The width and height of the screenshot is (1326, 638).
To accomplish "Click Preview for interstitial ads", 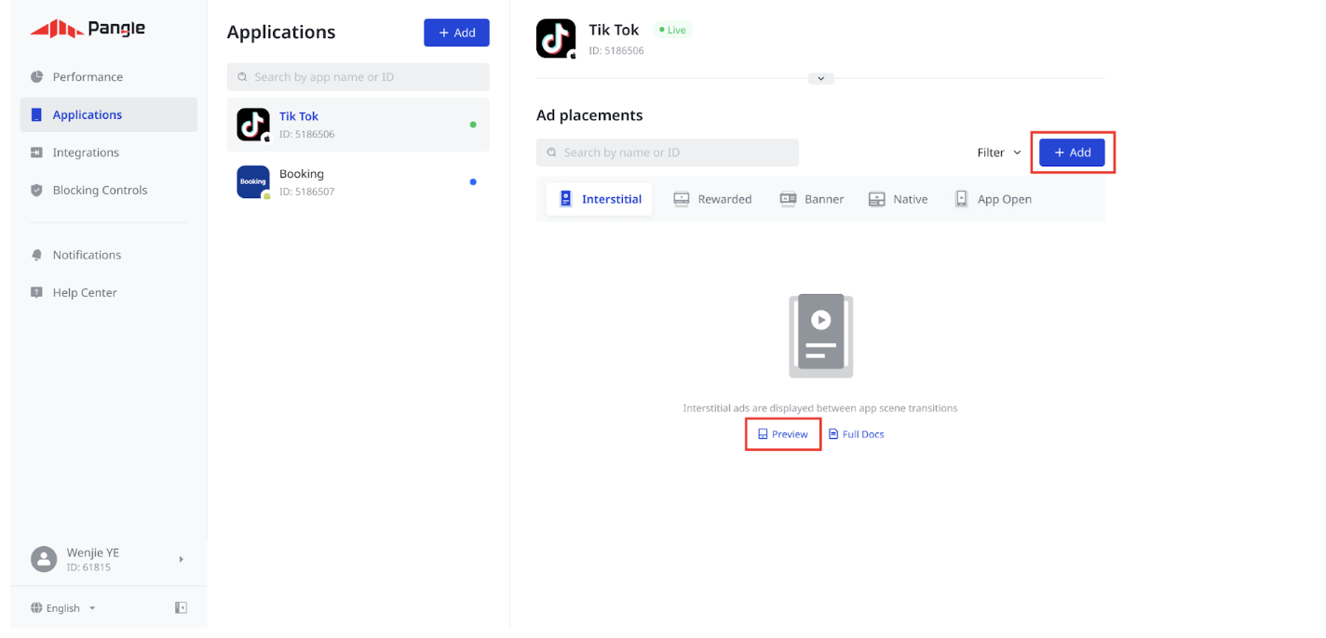I will pos(782,433).
